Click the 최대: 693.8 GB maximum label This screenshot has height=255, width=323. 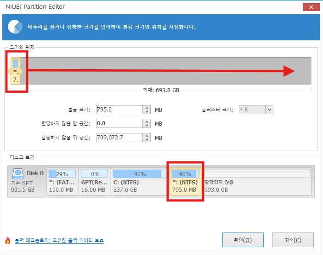click(x=161, y=90)
